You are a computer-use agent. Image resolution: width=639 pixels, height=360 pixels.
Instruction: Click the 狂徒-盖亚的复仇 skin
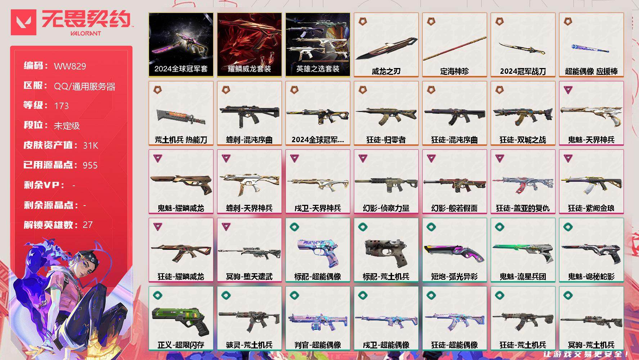(x=523, y=181)
